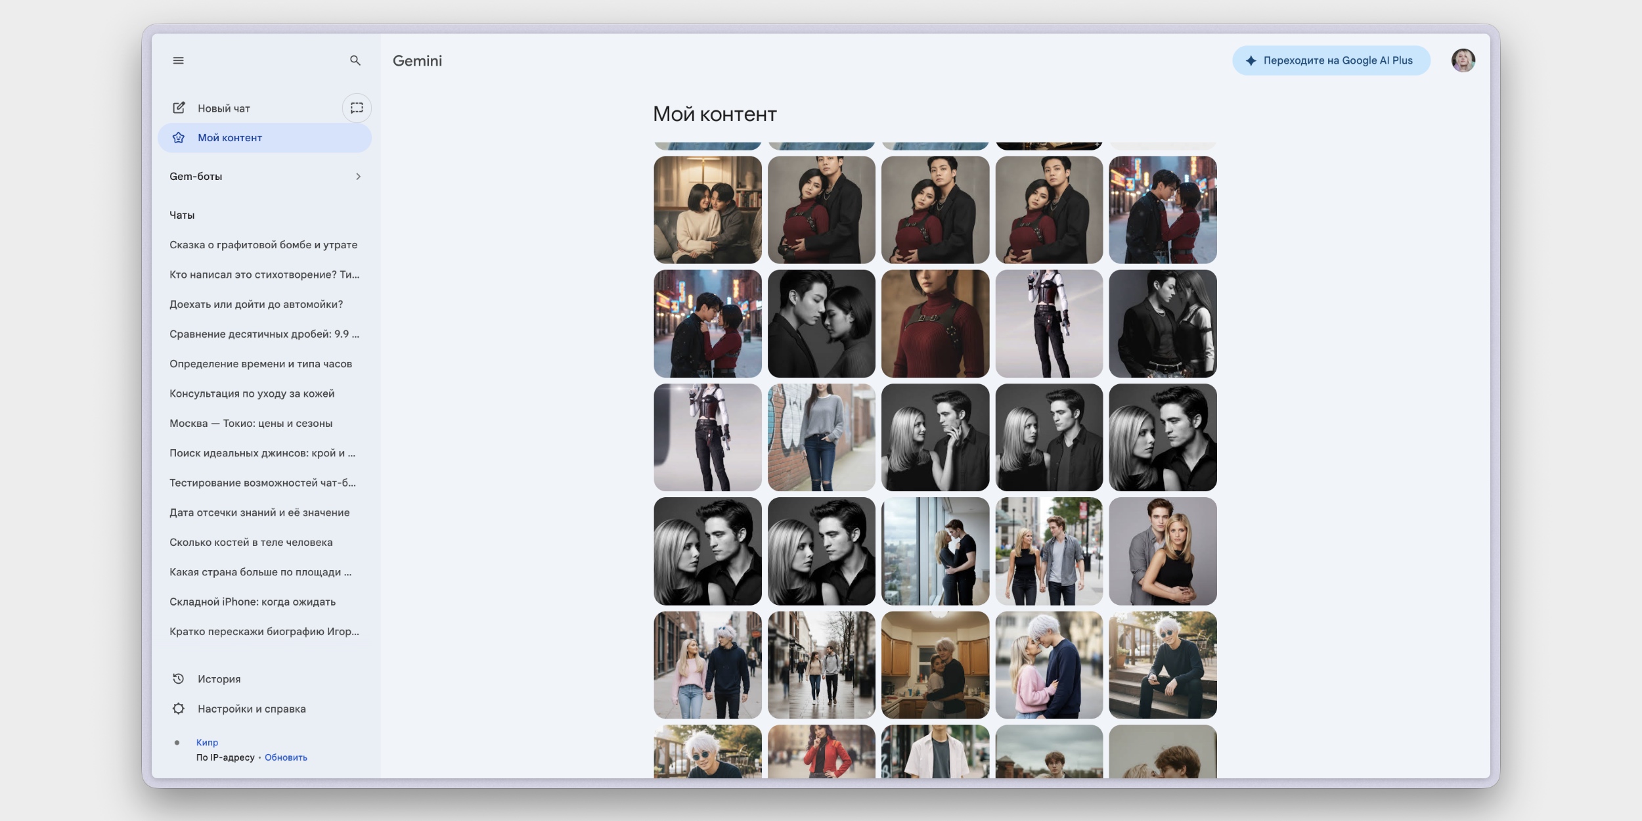The height and width of the screenshot is (821, 1642).
Task: Open chat Москва — Токио: цены и сезоны
Action: pyautogui.click(x=251, y=424)
